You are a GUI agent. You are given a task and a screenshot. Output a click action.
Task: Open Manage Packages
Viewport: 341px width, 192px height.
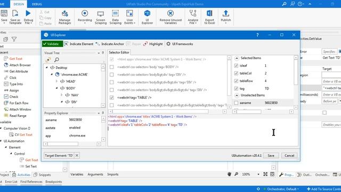pyautogui.click(x=64, y=17)
